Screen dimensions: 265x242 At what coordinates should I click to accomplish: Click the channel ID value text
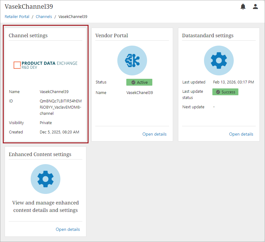(61, 107)
